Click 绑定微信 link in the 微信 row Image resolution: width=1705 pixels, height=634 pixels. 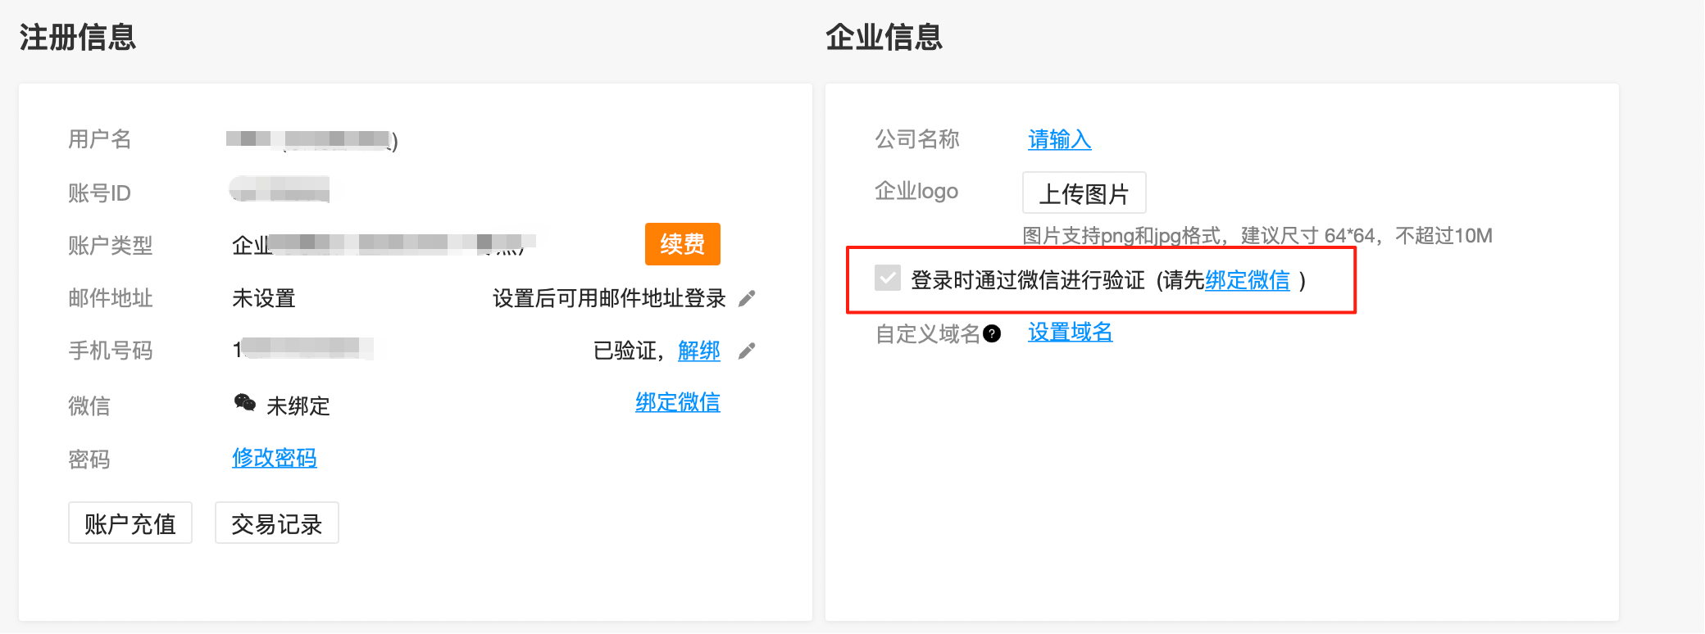(x=678, y=402)
